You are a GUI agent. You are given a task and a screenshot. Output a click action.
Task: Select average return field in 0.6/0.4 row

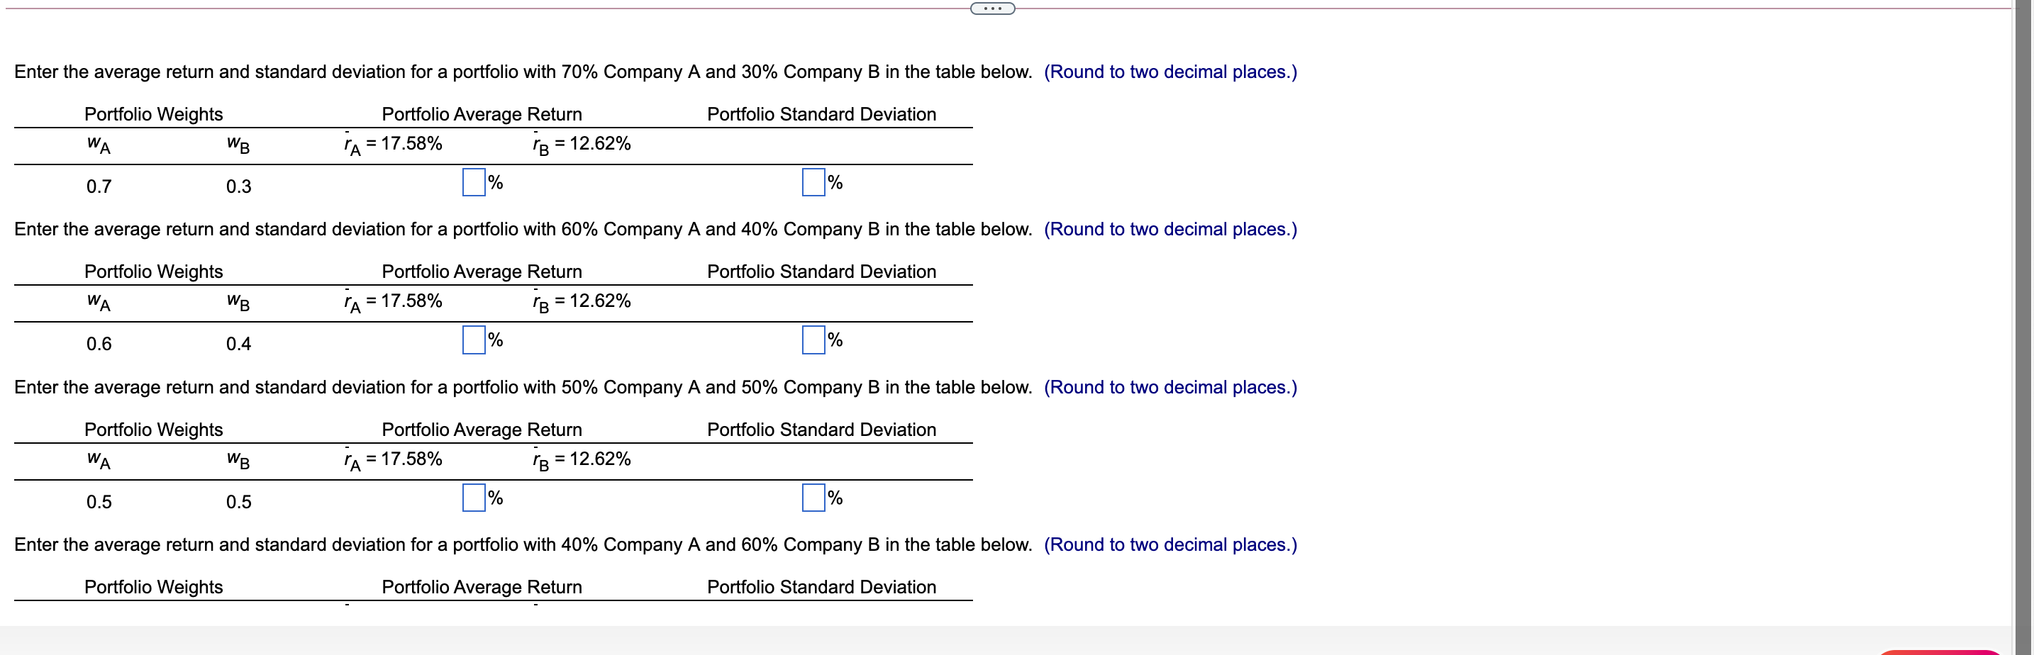(x=474, y=340)
